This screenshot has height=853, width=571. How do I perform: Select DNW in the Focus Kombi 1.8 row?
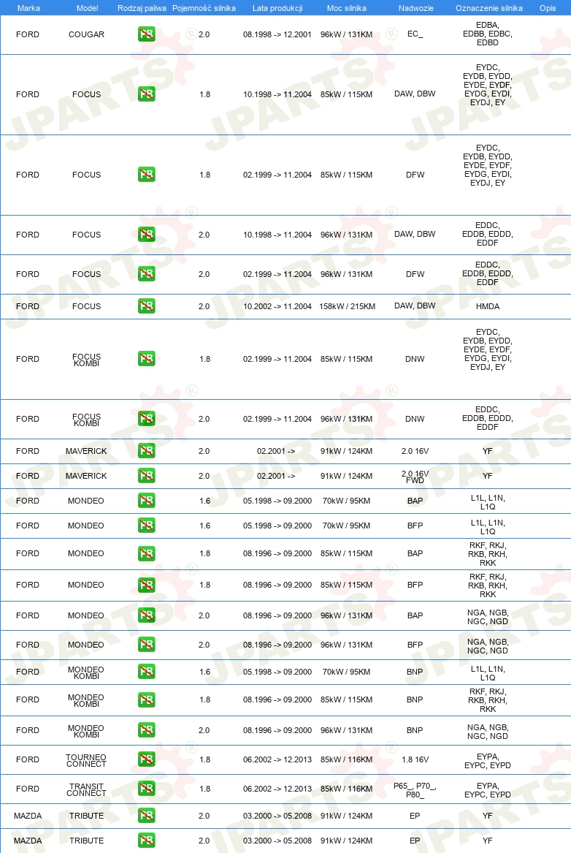tap(415, 359)
